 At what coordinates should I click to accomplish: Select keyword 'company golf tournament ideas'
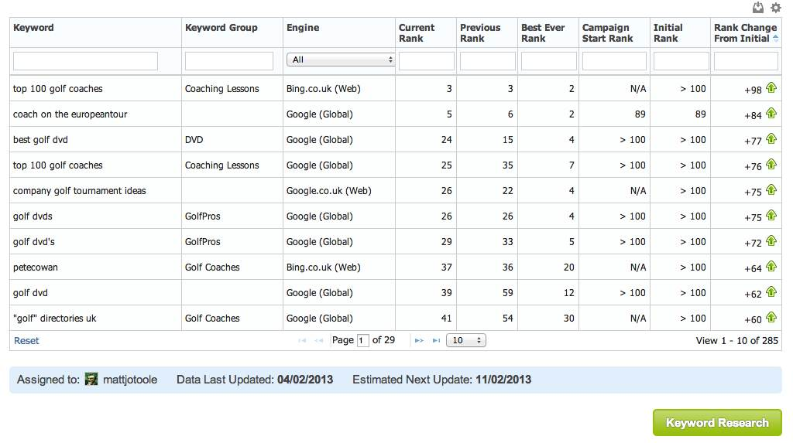tap(80, 190)
